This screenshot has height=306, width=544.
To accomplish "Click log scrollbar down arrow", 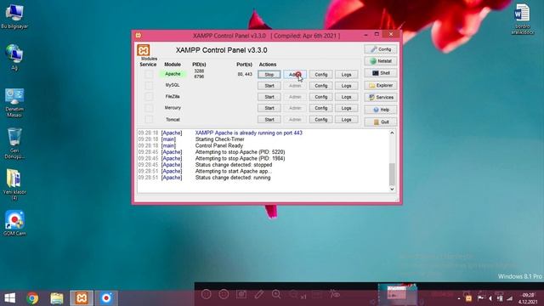I will (392, 189).
